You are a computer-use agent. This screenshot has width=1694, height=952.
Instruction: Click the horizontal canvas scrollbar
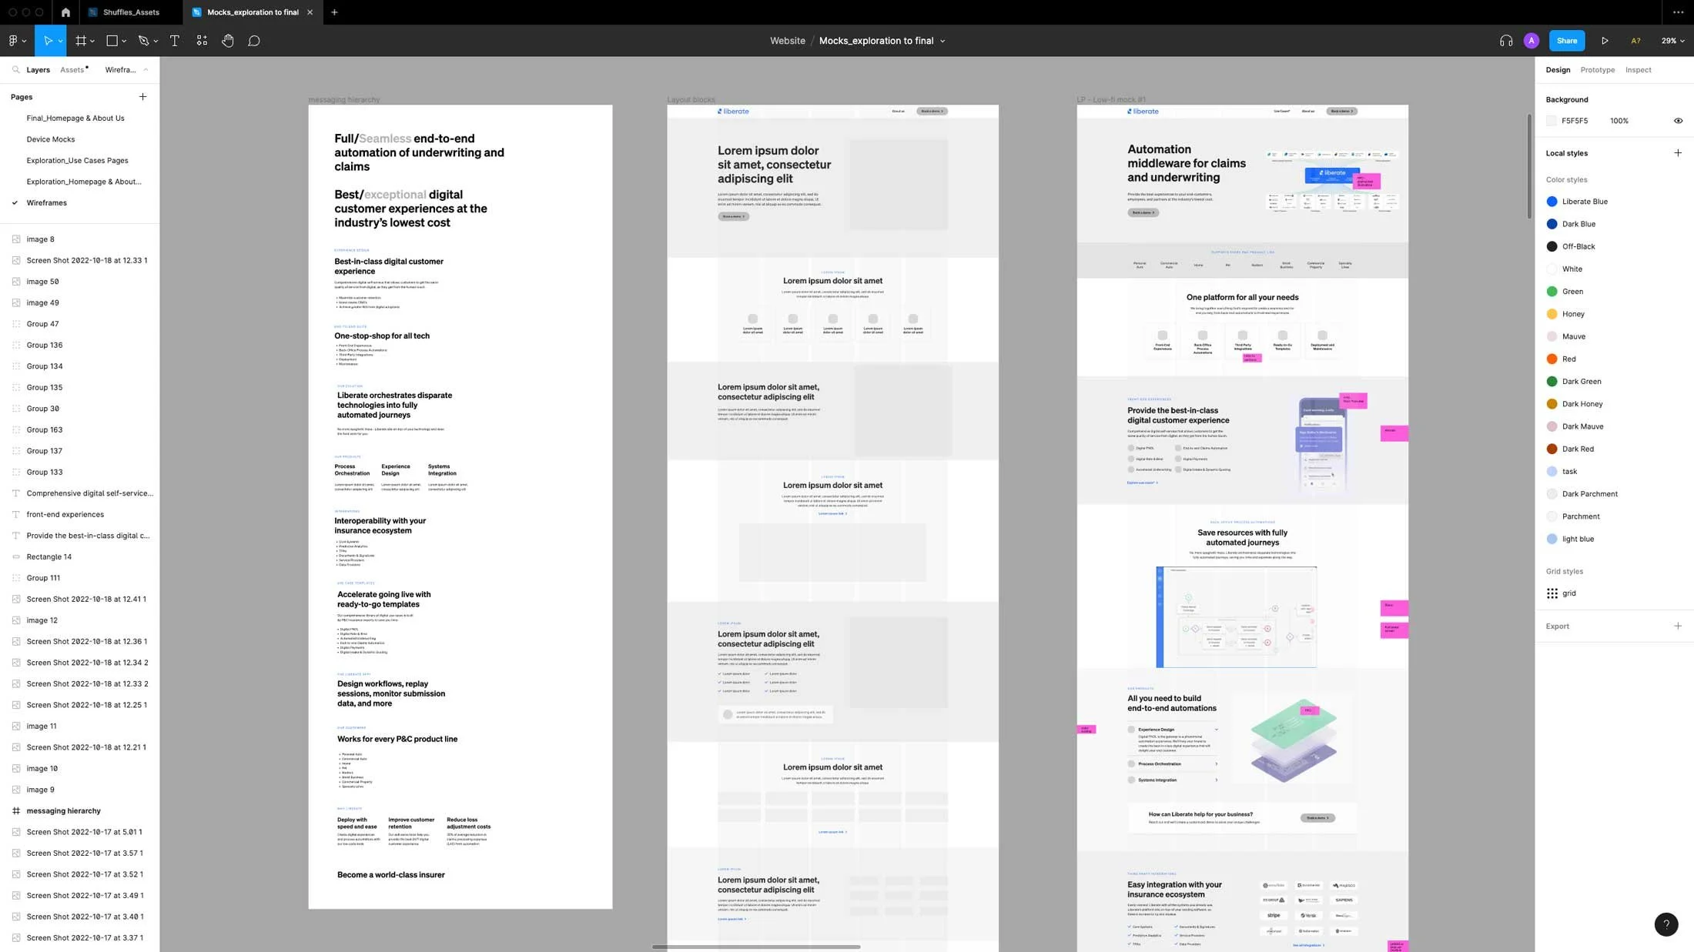(755, 947)
